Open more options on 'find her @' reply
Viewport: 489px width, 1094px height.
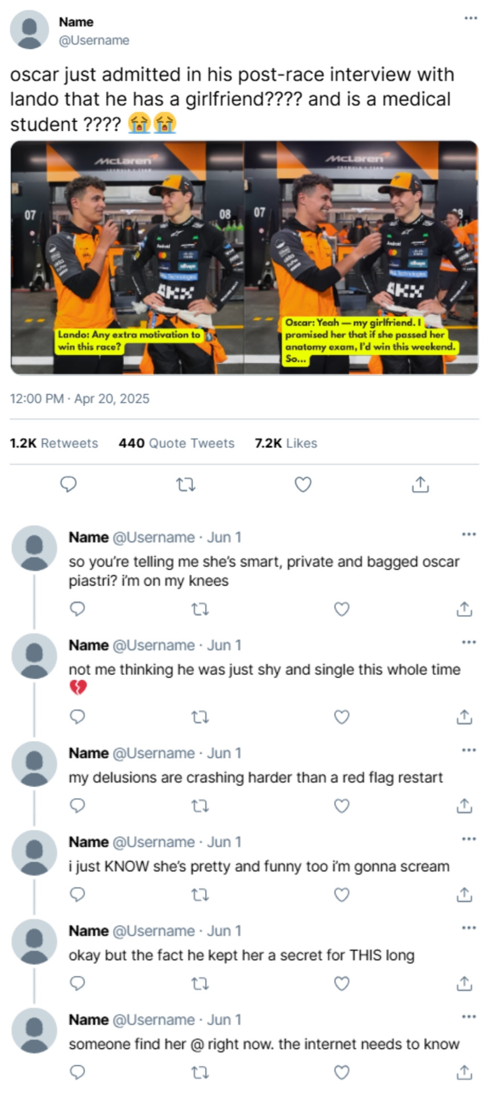tap(469, 1017)
